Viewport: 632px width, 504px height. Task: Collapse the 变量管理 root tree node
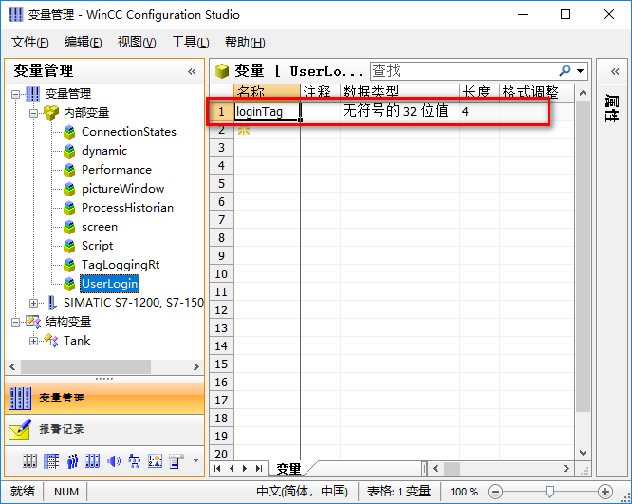15,94
